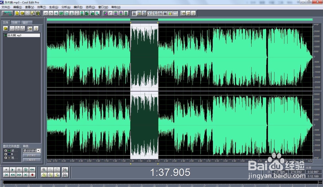This screenshot has width=323, height=187.
Task: Click the green overview navigation bar
Action: pyautogui.click(x=180, y=20)
